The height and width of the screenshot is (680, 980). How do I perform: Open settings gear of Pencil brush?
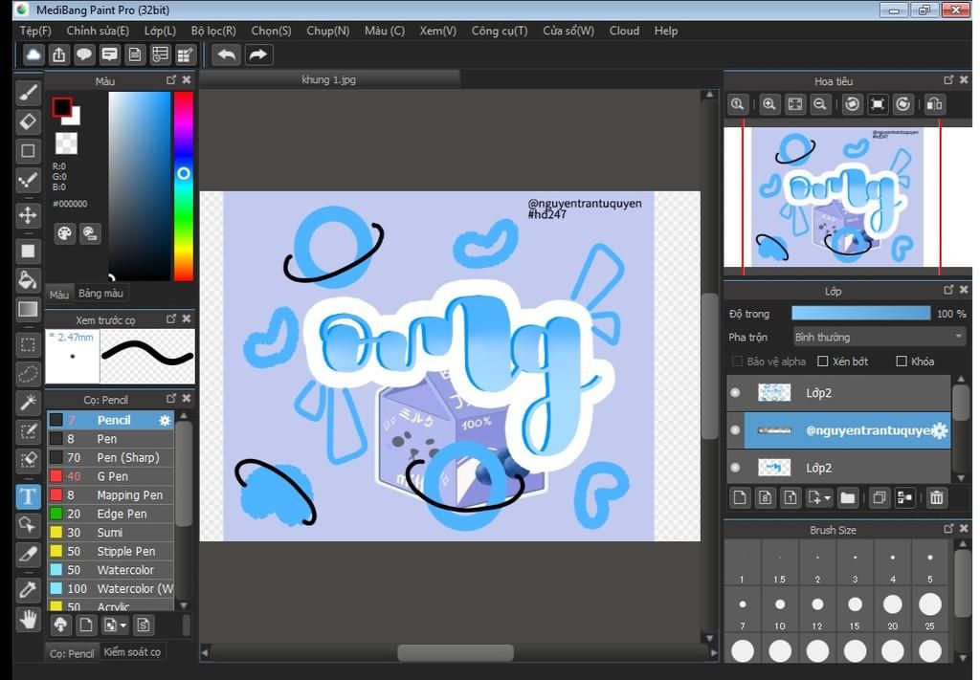[x=165, y=420]
